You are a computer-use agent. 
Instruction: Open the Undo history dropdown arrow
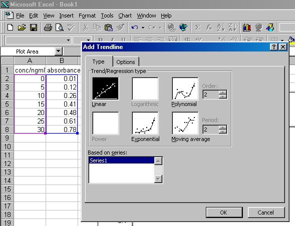click(143, 27)
